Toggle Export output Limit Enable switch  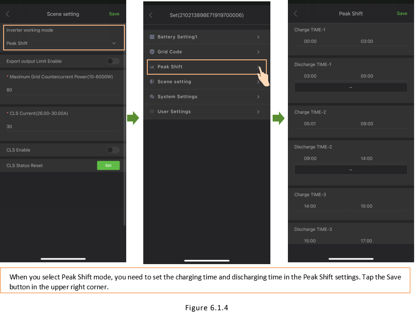point(113,61)
